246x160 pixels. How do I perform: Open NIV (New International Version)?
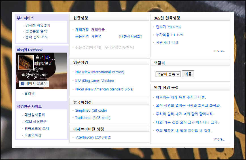pyautogui.click(x=100, y=72)
